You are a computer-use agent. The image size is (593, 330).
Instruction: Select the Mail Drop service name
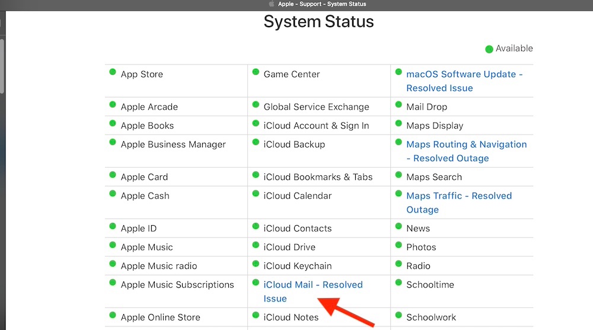(426, 107)
